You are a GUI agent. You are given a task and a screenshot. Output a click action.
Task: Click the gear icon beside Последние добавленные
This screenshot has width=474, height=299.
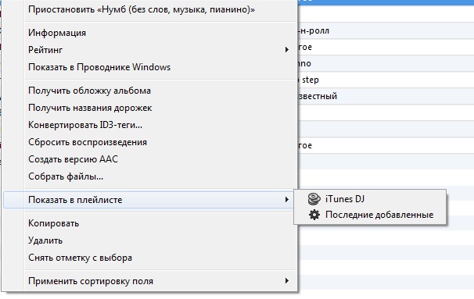(x=314, y=215)
